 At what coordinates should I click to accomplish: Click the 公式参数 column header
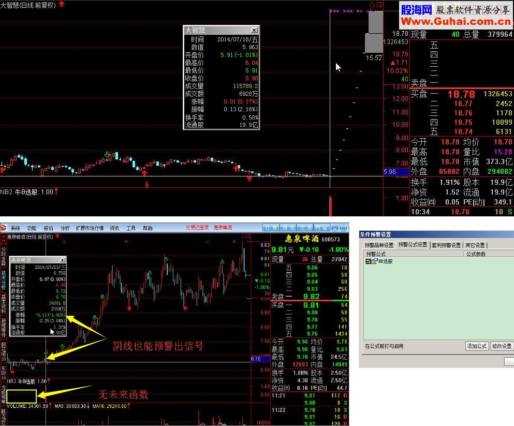[489, 254]
